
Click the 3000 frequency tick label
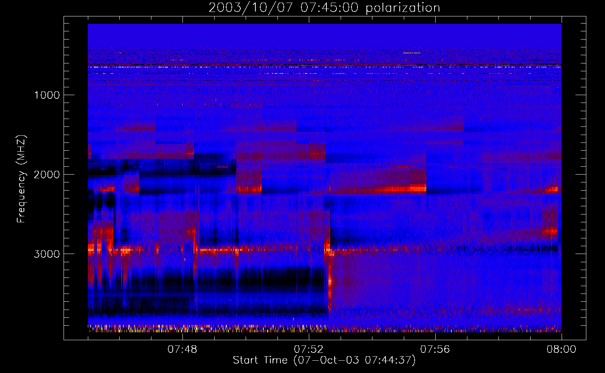click(47, 254)
